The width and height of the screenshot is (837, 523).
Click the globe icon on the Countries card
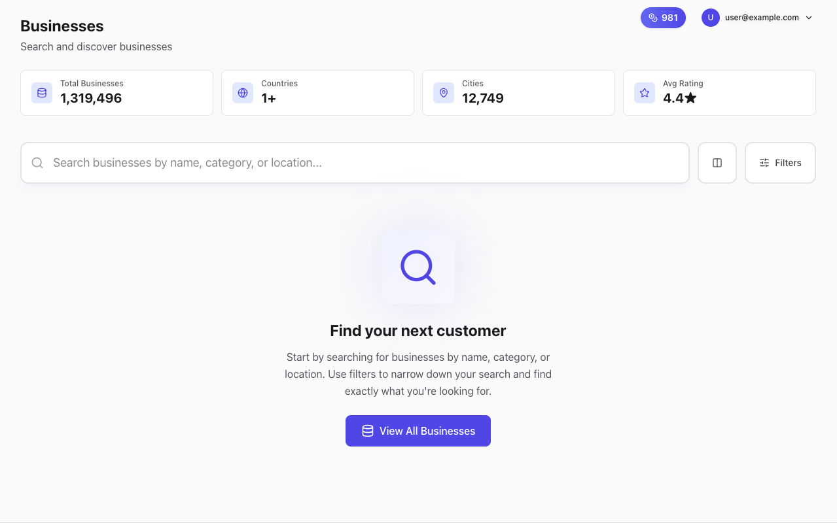click(242, 93)
